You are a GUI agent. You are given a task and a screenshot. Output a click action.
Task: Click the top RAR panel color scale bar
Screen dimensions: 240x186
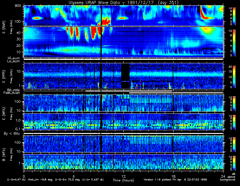pos(234,16)
